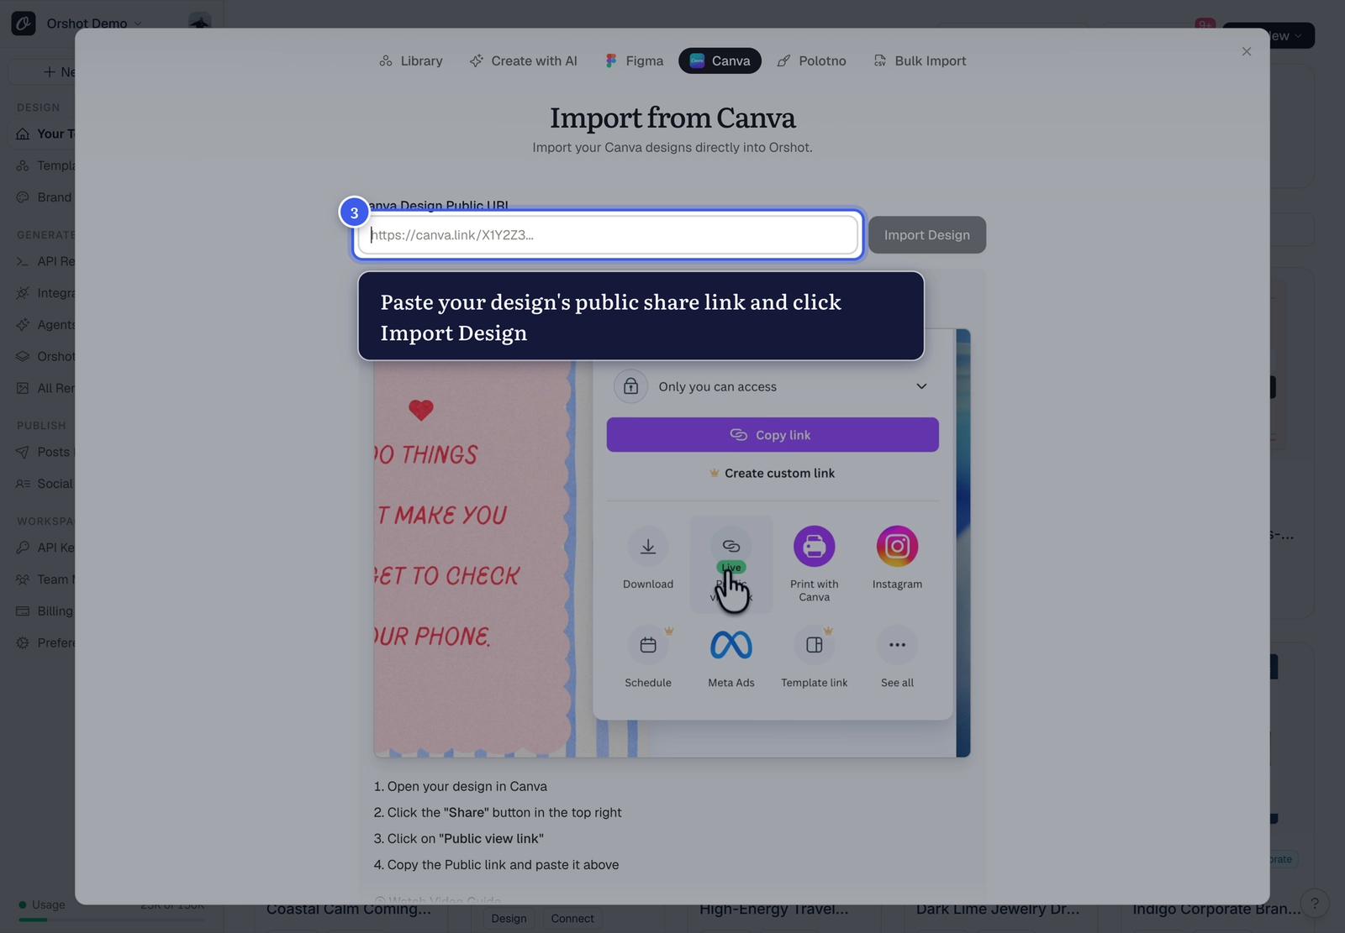This screenshot has height=933, width=1345.
Task: Open the Posts paper-plane icon
Action: point(23,452)
